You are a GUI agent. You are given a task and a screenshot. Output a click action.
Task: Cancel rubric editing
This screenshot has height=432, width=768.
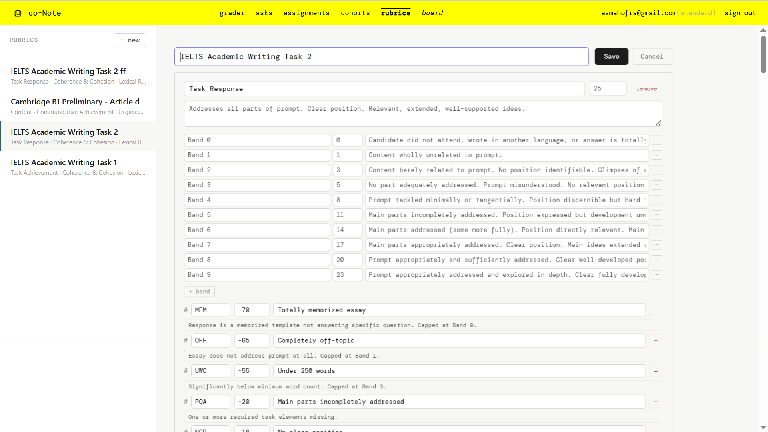point(652,56)
